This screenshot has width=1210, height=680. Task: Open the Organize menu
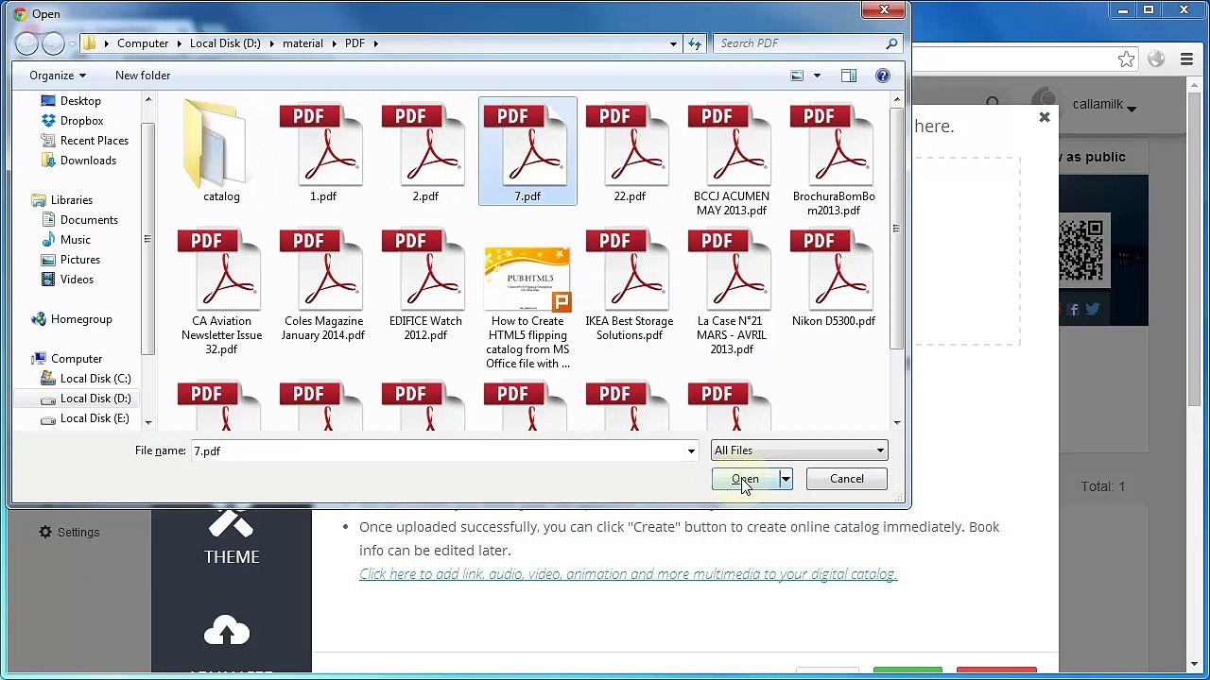coord(57,76)
